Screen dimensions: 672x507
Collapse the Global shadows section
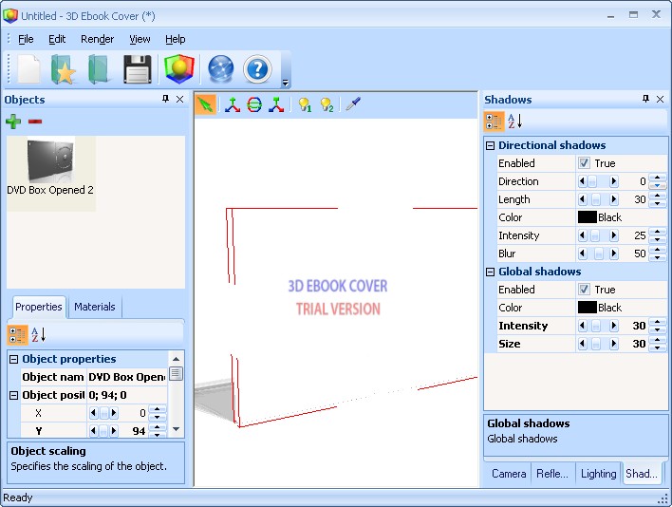click(x=491, y=272)
